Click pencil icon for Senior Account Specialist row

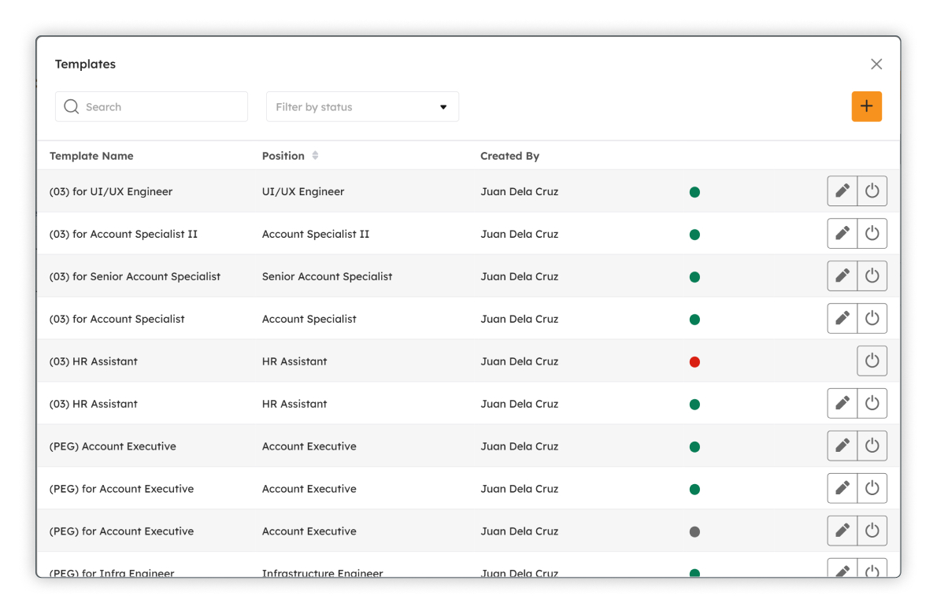pos(842,276)
